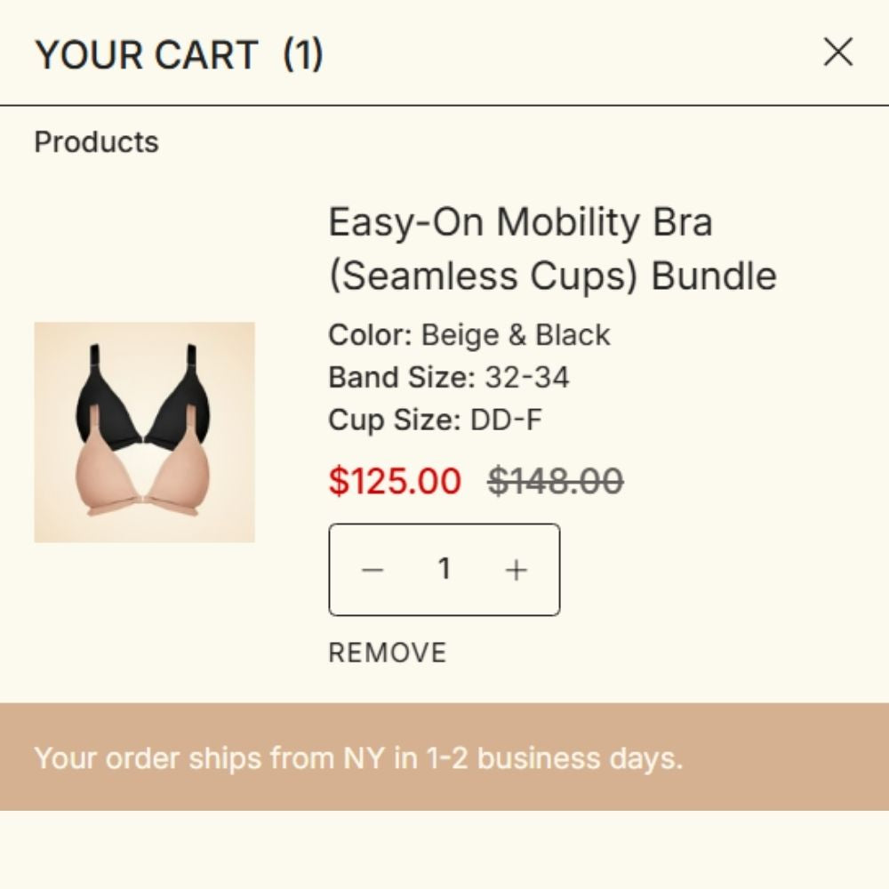
Task: Click the crossed-out $148.00 original price
Action: click(x=556, y=481)
